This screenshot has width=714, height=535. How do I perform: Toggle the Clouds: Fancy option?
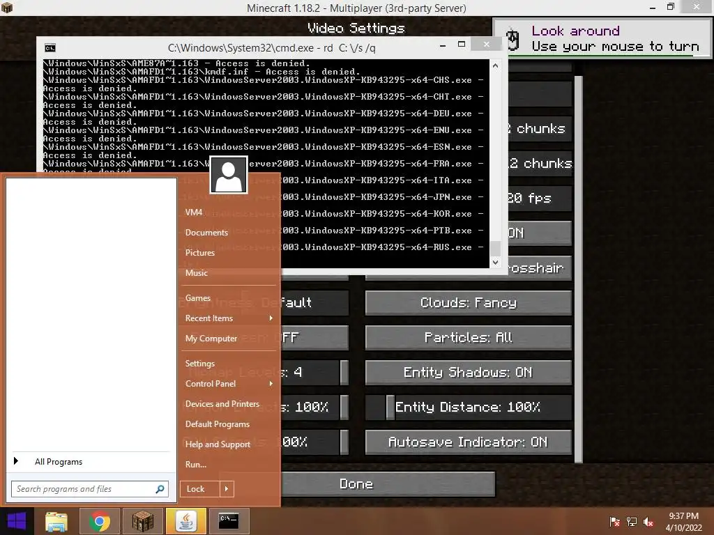click(x=468, y=302)
